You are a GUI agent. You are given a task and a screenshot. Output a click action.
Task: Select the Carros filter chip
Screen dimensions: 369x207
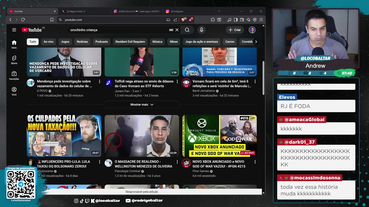click(x=230, y=42)
